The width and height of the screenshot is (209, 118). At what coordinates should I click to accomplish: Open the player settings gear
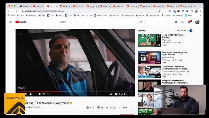click(116, 94)
